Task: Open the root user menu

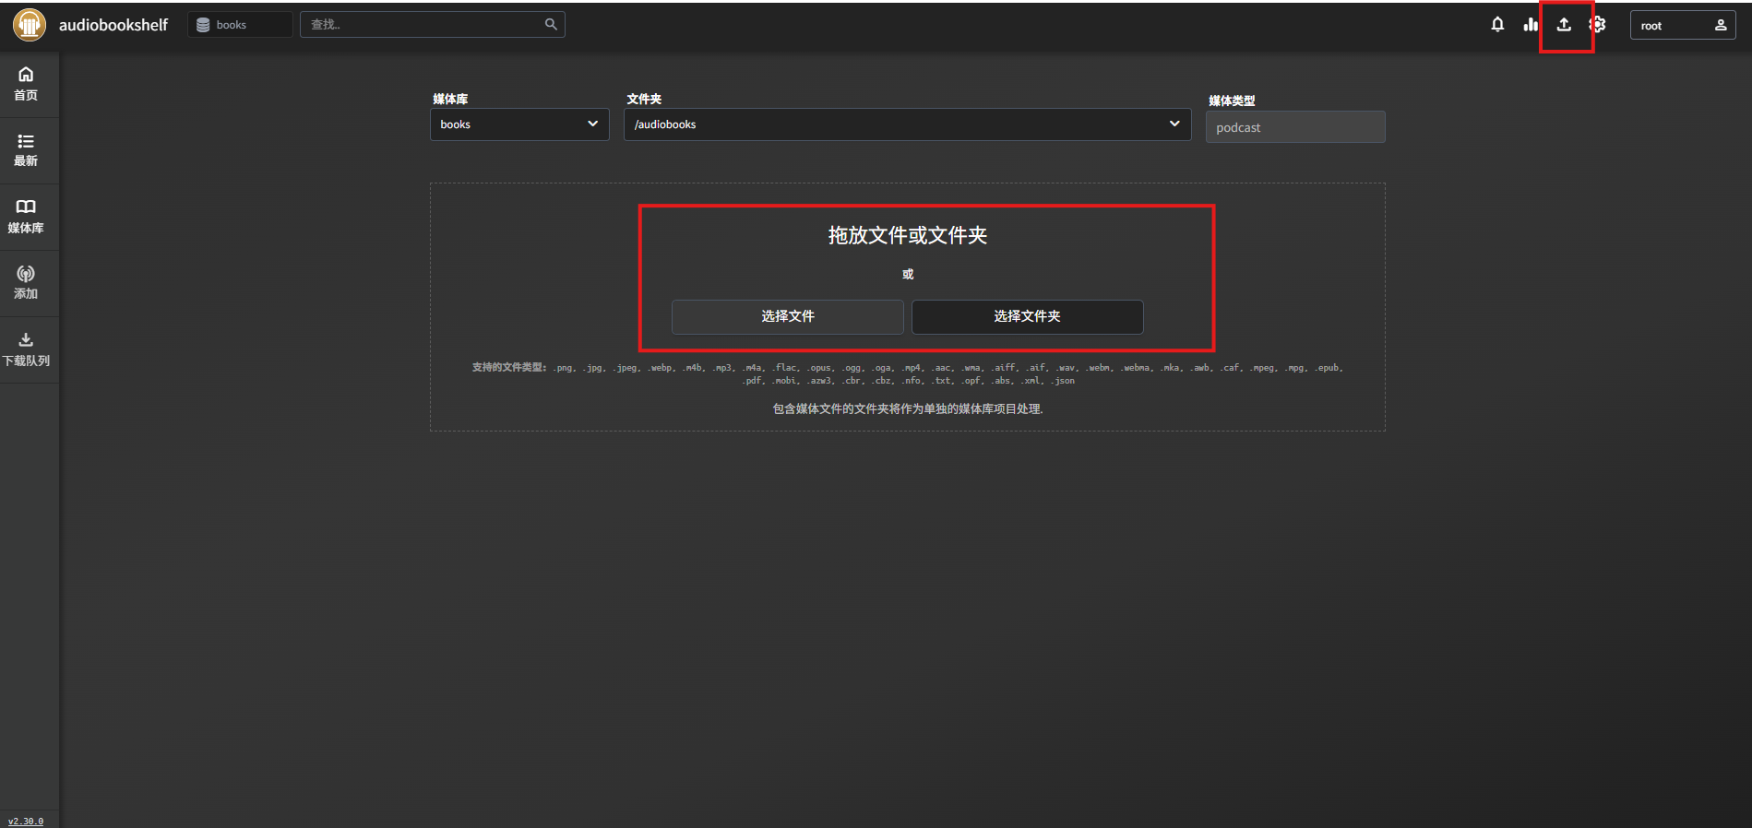Action: point(1682,26)
